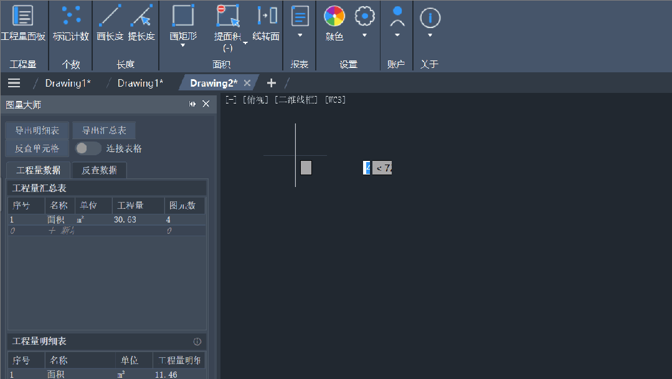Click the 关于 info icon
This screenshot has height=379, width=672.
pos(430,18)
